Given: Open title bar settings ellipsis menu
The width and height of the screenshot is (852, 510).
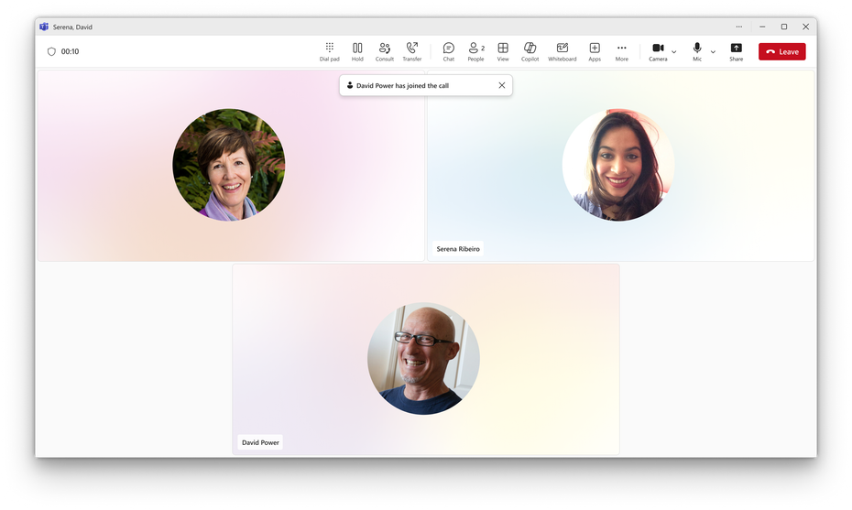Looking at the screenshot, I should click(x=739, y=27).
